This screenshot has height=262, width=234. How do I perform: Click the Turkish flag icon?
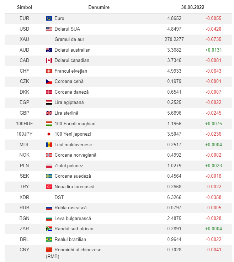[x=49, y=187]
